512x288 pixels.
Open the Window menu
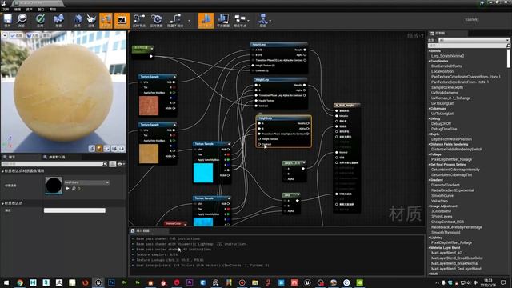click(x=41, y=10)
